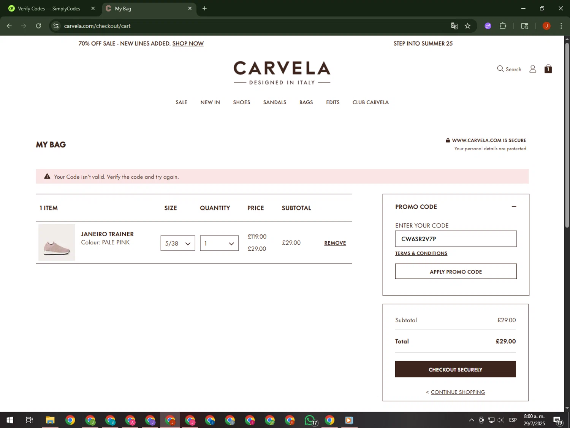The width and height of the screenshot is (570, 428).
Task: Open the account profile icon
Action: [533, 69]
